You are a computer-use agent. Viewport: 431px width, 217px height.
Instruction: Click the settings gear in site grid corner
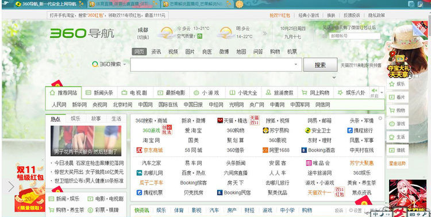click(x=380, y=118)
